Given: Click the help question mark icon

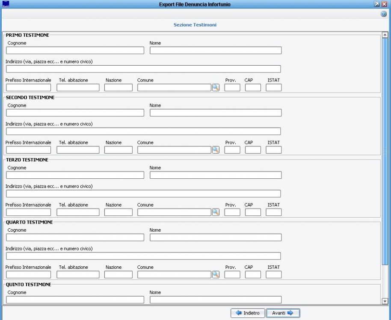Looking at the screenshot, I should click(x=384, y=14).
